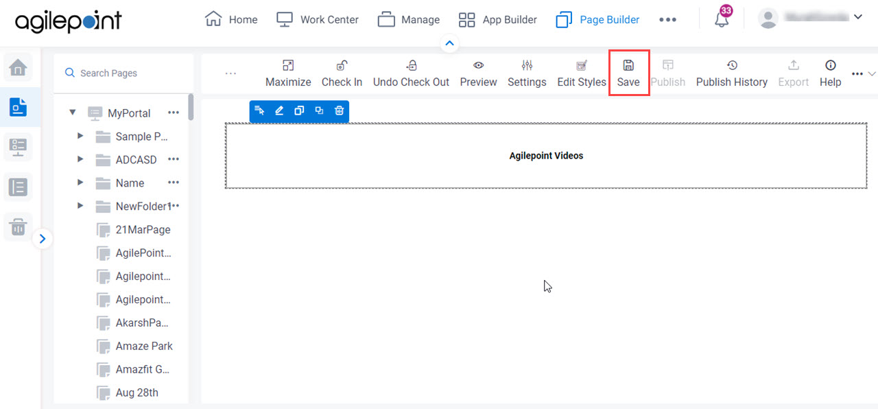Click the left toolbar ellipsis before Maximize
Viewport: 878px width, 409px height.
[230, 73]
